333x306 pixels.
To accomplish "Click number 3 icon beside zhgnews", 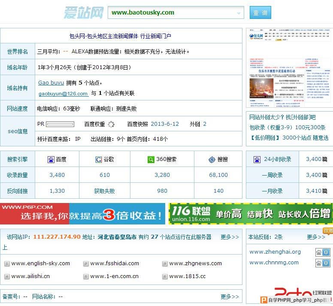I will click(165, 264).
